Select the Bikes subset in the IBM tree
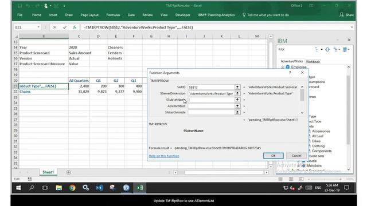The height and width of the screenshot is (206, 367). (316, 141)
